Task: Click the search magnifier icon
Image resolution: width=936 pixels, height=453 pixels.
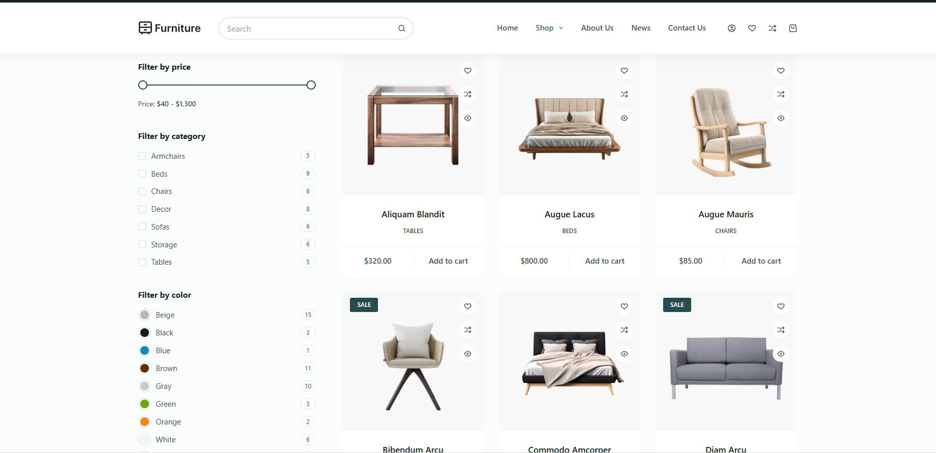Action: 401,29
